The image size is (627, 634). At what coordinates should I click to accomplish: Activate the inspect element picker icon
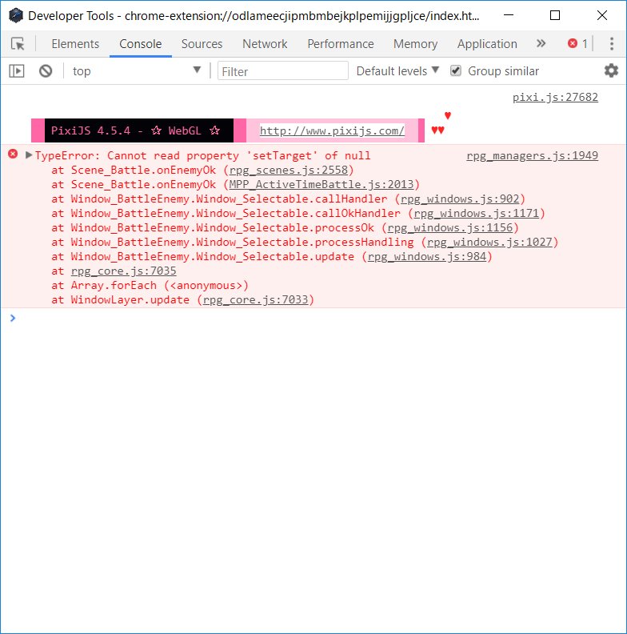tap(18, 44)
